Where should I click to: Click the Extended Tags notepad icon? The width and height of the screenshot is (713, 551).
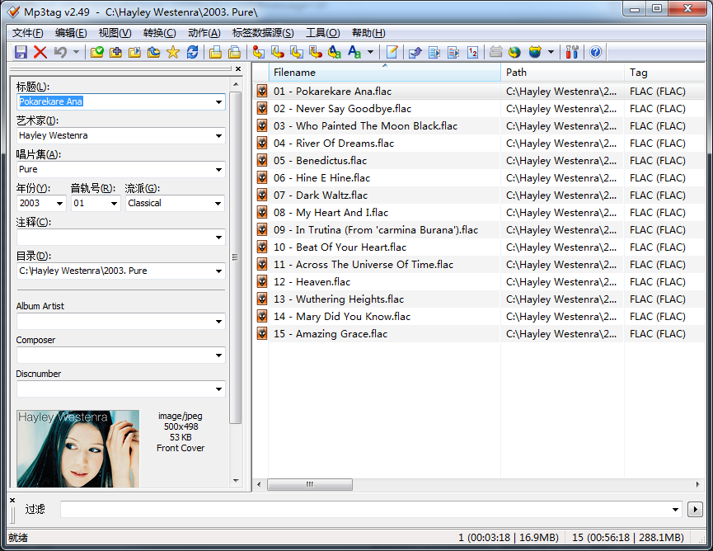click(392, 52)
